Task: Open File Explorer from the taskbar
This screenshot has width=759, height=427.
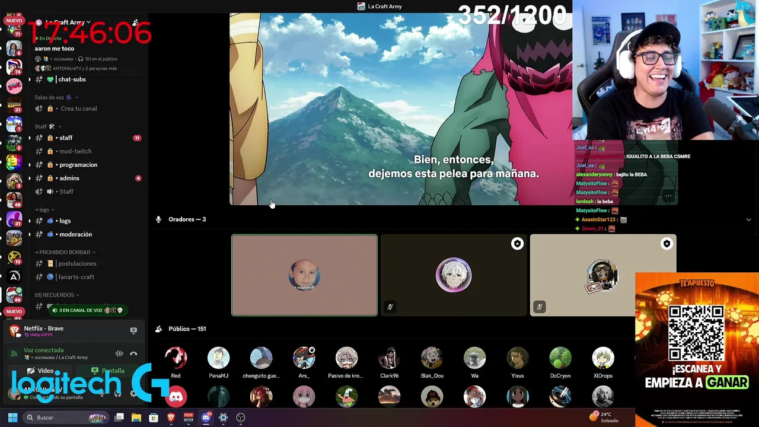Action: 136,418
